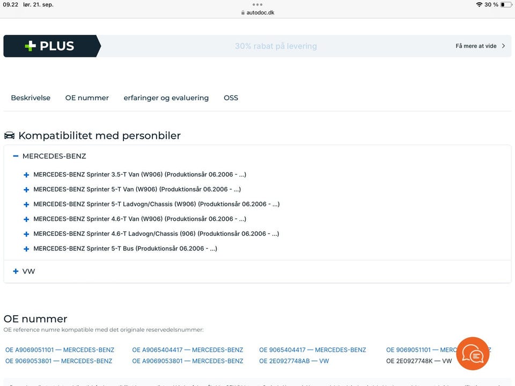Expand Sprinter 5-T Ladvogn/Chassis (W906) row

tap(26, 204)
